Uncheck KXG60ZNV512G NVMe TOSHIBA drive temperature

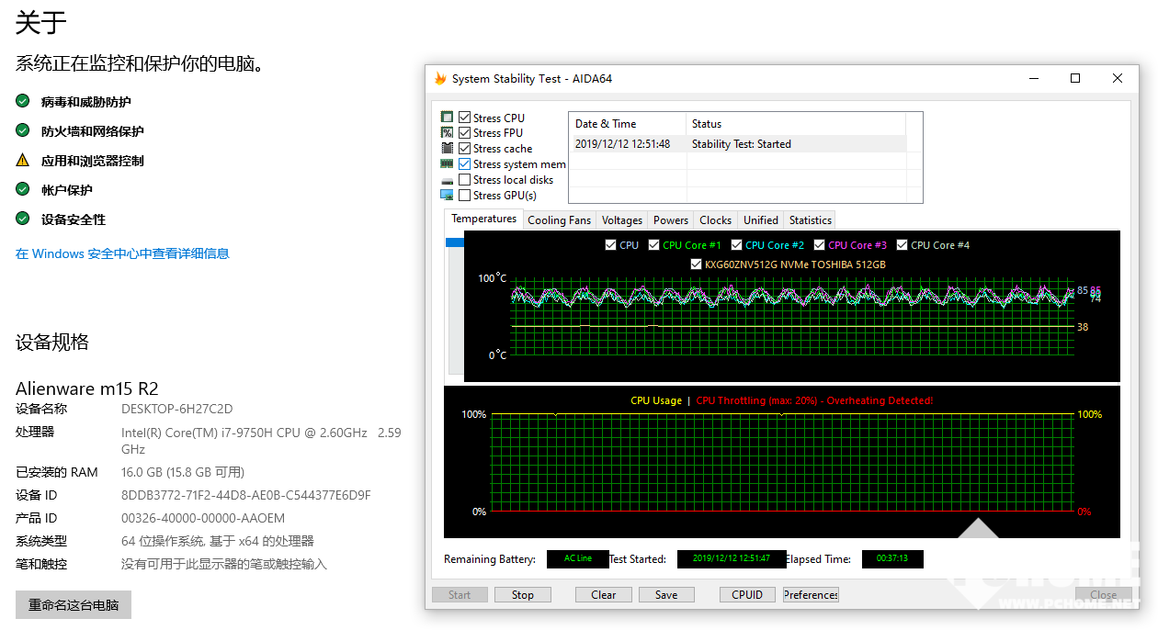697,264
